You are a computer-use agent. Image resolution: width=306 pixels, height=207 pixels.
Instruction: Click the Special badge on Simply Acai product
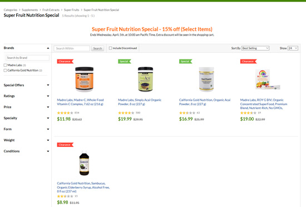click(x=124, y=61)
